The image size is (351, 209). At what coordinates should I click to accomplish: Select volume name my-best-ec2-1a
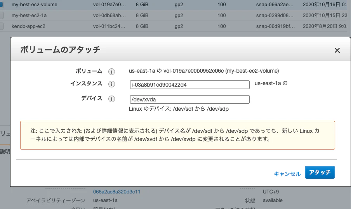pos(29,15)
